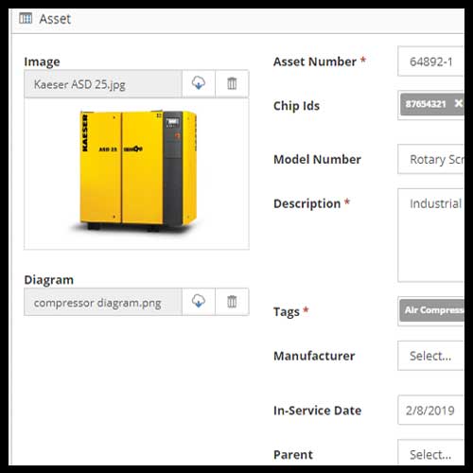473x473 pixels.
Task: Remove chip id 87654321 tag
Action: [x=458, y=103]
